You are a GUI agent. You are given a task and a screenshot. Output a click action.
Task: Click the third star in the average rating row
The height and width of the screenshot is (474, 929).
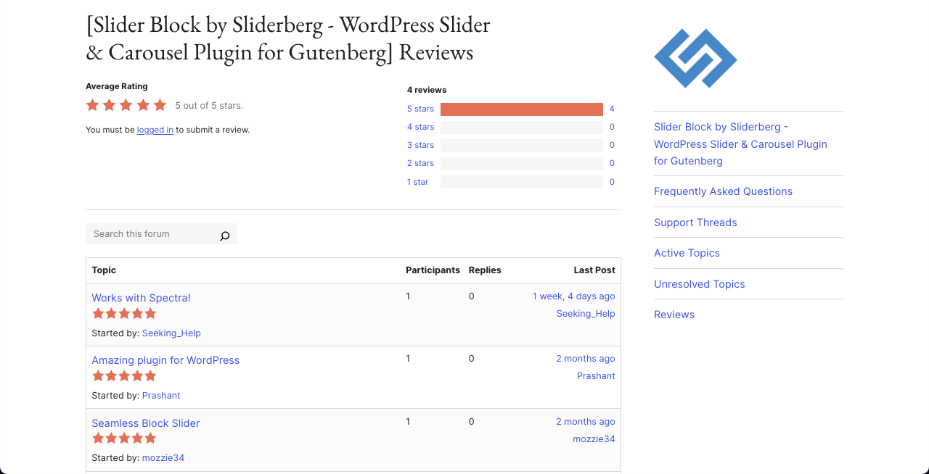[126, 104]
